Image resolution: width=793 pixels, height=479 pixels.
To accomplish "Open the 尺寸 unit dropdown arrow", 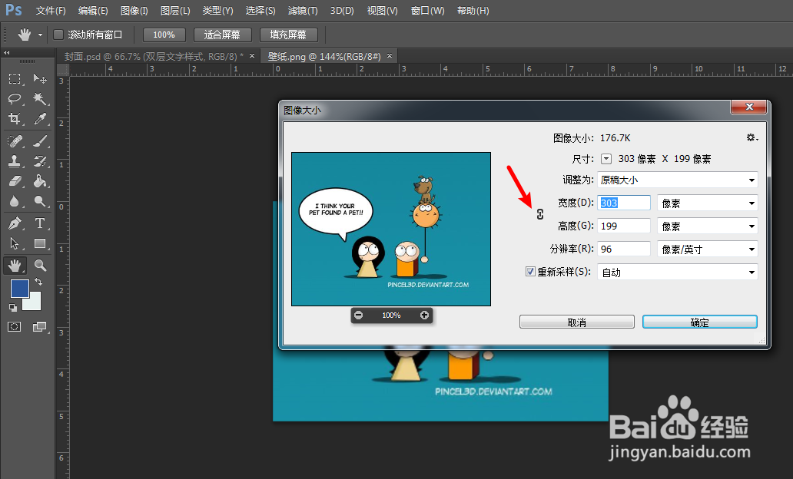I will point(606,159).
